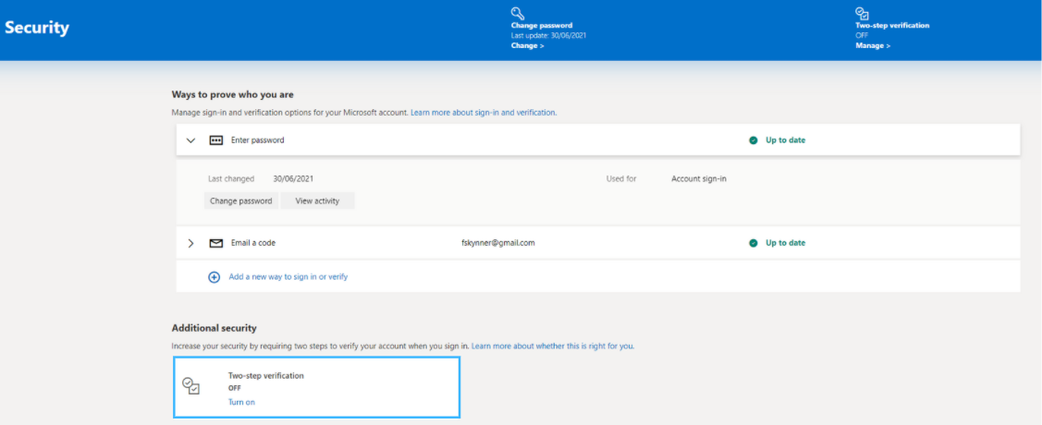Click the Two-step verification card title

(x=266, y=376)
